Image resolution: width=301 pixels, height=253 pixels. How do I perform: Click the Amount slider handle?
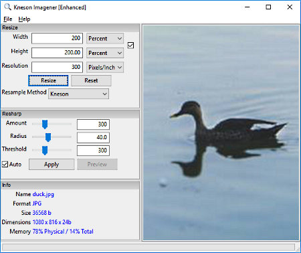pos(45,124)
